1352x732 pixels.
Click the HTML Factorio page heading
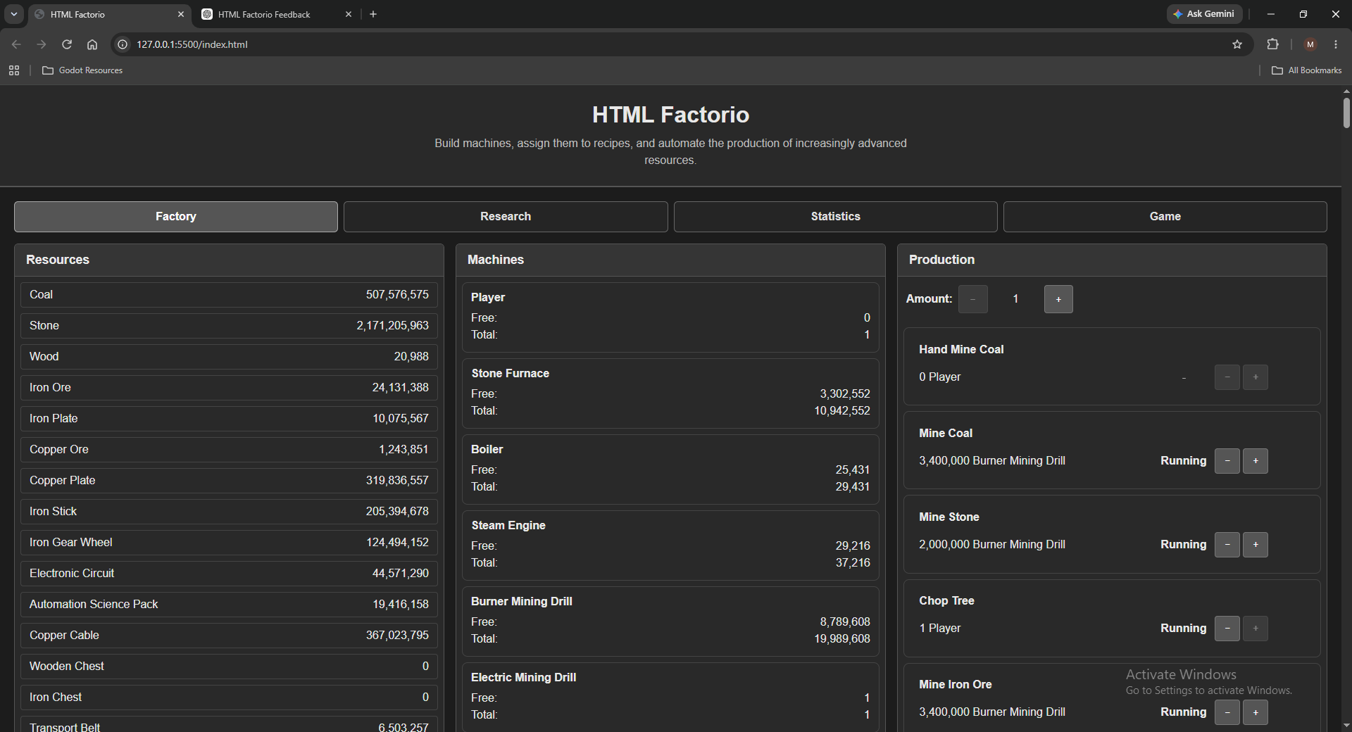670,115
